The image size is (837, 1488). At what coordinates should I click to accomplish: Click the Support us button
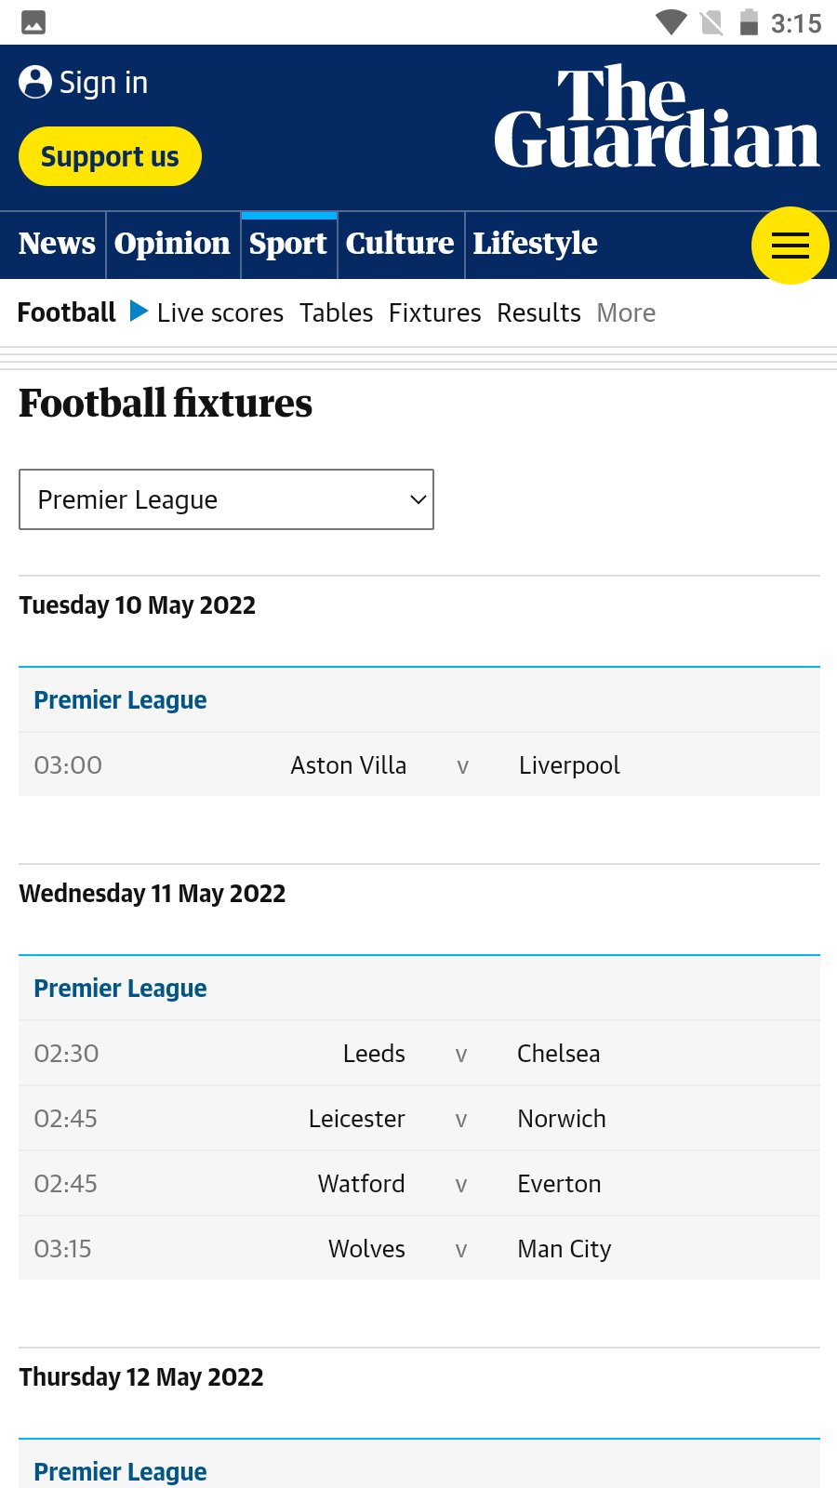click(x=110, y=156)
